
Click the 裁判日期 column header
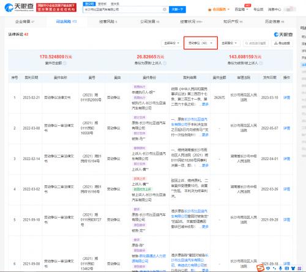31,78
